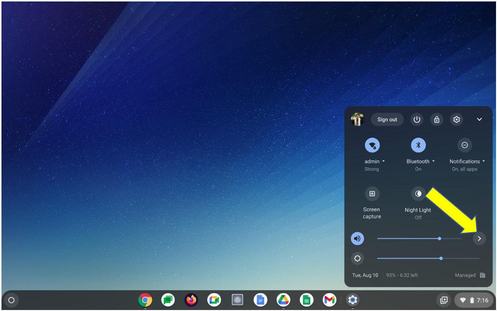497x311 pixels.
Task: Click the status tray showing 7:16
Action: coord(474,300)
